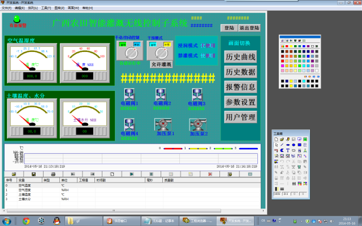Click the undo arrow in toolbox
The height and width of the screenshot is (226, 362).
click(x=282, y=162)
